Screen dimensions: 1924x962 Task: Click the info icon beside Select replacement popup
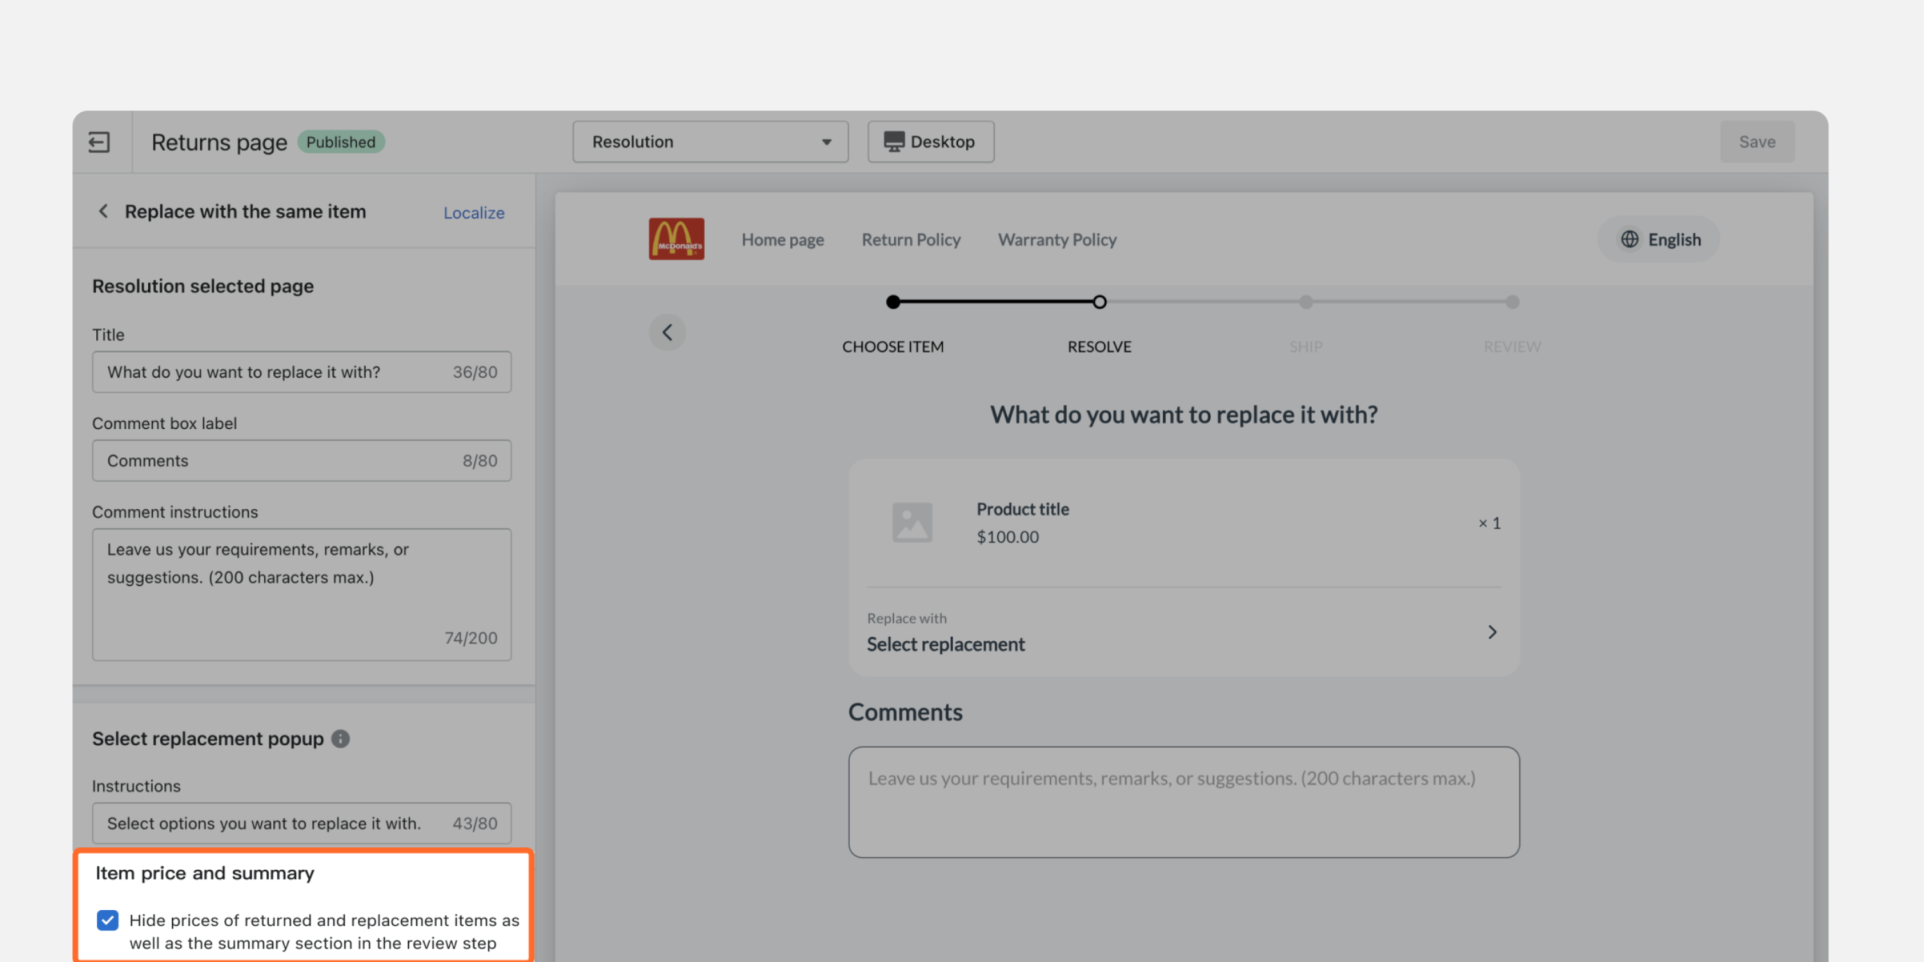tap(341, 739)
